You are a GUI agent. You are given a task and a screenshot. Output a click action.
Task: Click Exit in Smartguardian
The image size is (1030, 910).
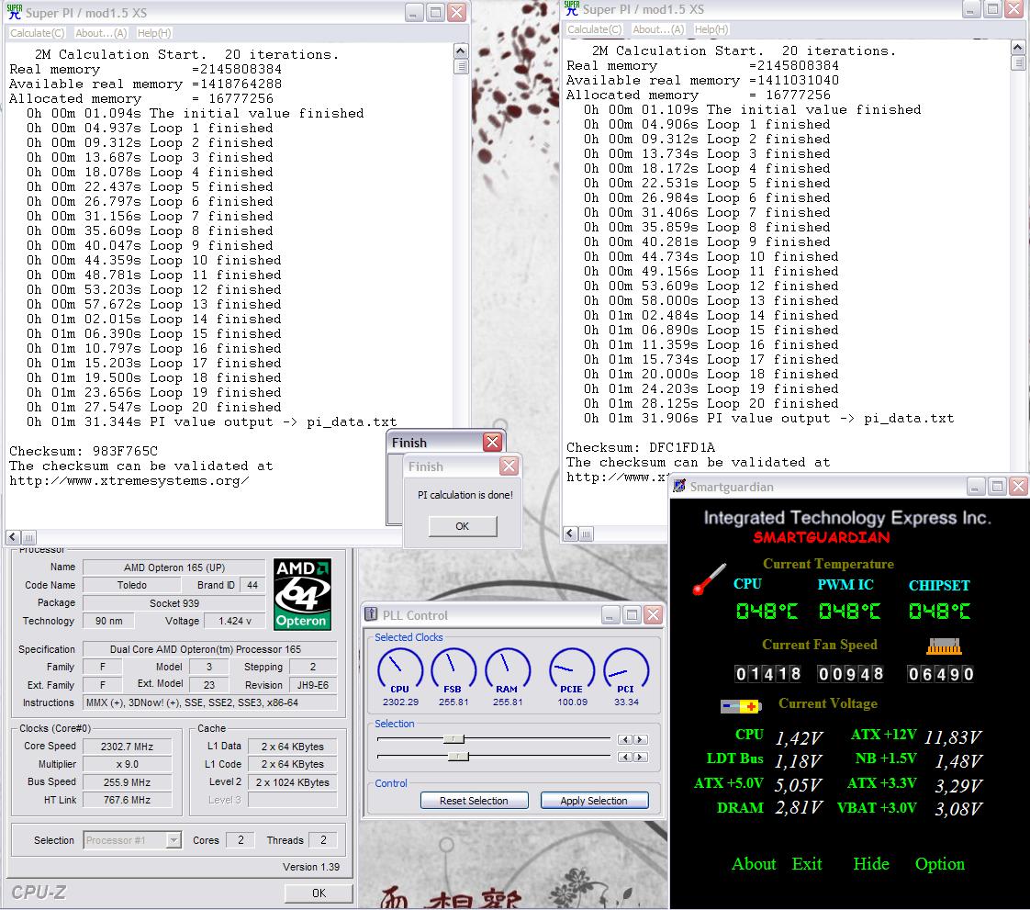click(x=807, y=864)
